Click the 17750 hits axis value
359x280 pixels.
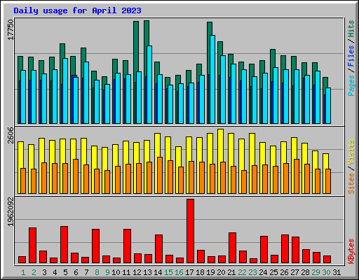tap(11, 29)
